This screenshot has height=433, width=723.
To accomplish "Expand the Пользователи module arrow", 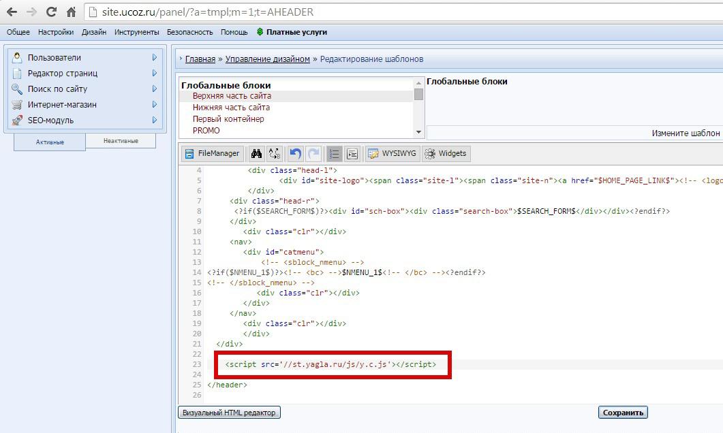I will click(x=155, y=58).
